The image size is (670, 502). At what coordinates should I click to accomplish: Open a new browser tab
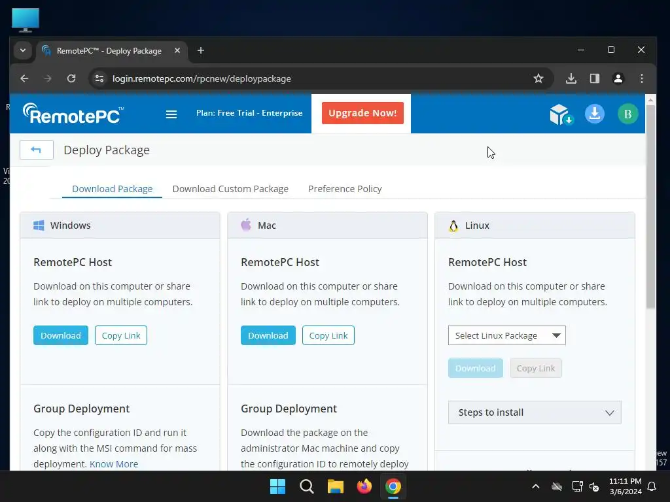[200, 51]
